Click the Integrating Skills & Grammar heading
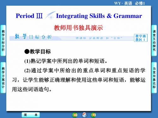 [x=99, y=16]
